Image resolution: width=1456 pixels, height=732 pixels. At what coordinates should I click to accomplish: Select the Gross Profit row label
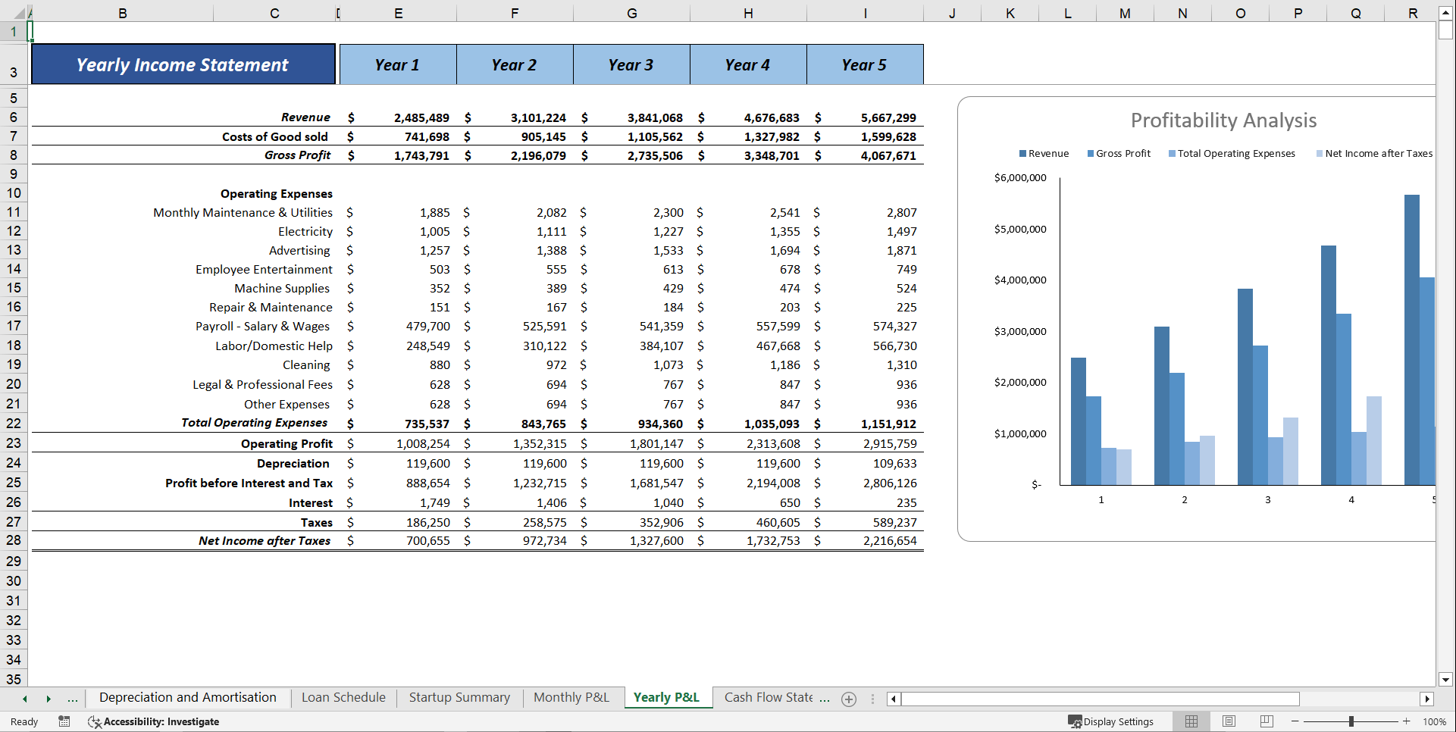(297, 155)
